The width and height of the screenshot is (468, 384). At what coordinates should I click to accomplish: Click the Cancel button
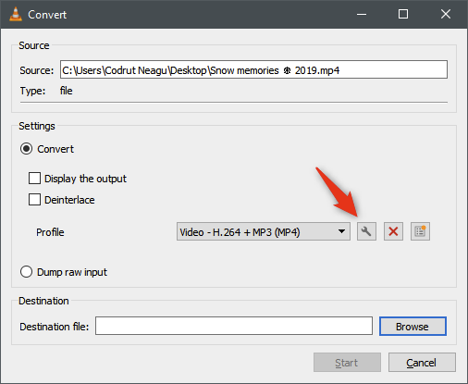click(422, 363)
